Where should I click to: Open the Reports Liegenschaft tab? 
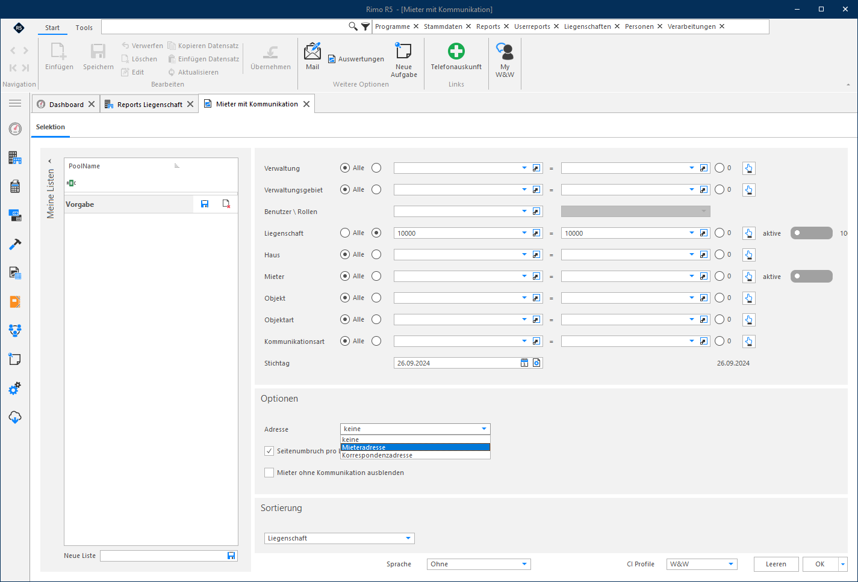click(150, 105)
